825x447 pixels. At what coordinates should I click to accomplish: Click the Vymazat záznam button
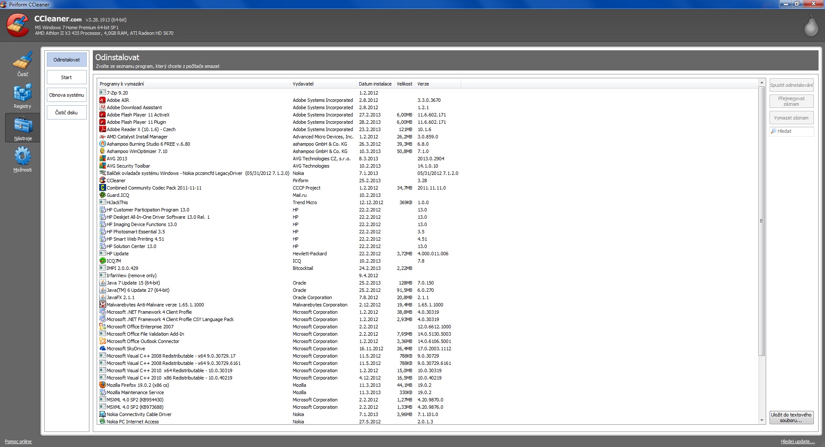click(791, 118)
